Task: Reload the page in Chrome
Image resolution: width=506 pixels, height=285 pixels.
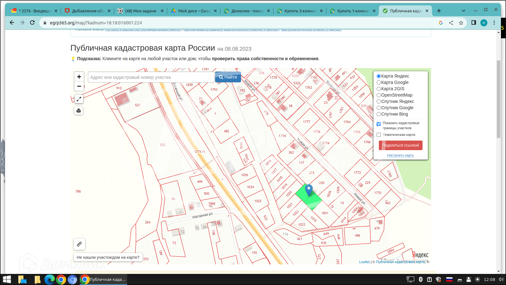Action: [x=32, y=22]
